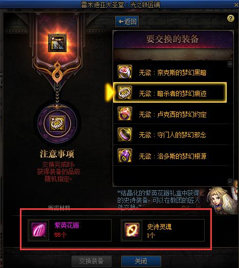Click the yellow question mark help icon
The height and width of the screenshot is (268, 239).
pyautogui.click(x=231, y=18)
